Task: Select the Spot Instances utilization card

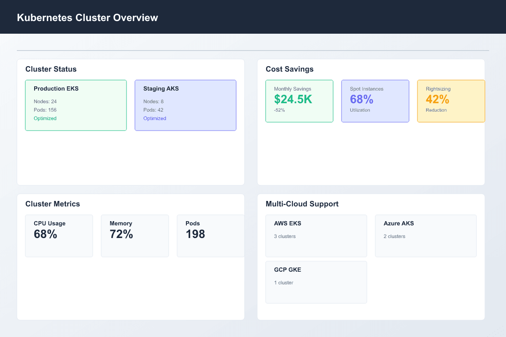Action: (x=375, y=101)
